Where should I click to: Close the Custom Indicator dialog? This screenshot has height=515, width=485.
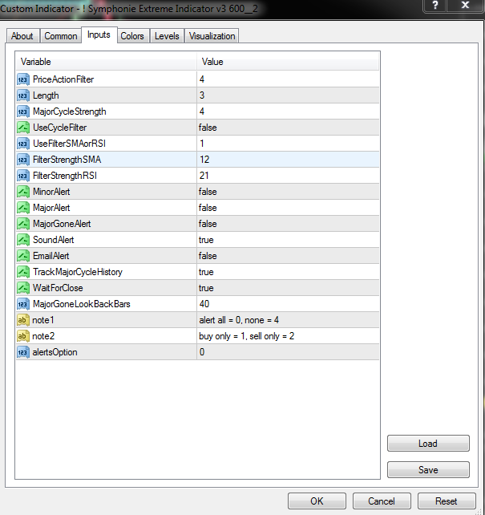point(465,6)
